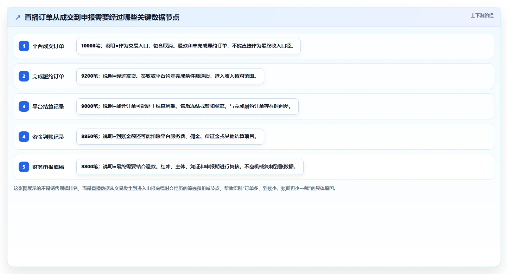Select the 完成履约订单 label
This screenshot has height=274, width=508.
[48, 76]
